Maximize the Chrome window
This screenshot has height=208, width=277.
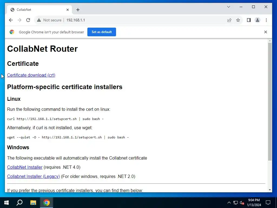[x=253, y=7]
